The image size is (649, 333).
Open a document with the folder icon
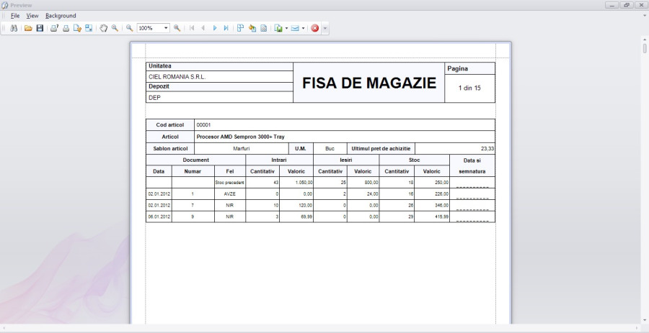click(x=29, y=28)
